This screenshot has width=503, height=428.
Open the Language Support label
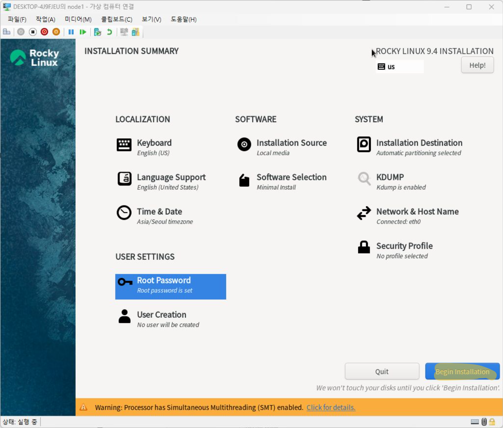[x=171, y=177]
